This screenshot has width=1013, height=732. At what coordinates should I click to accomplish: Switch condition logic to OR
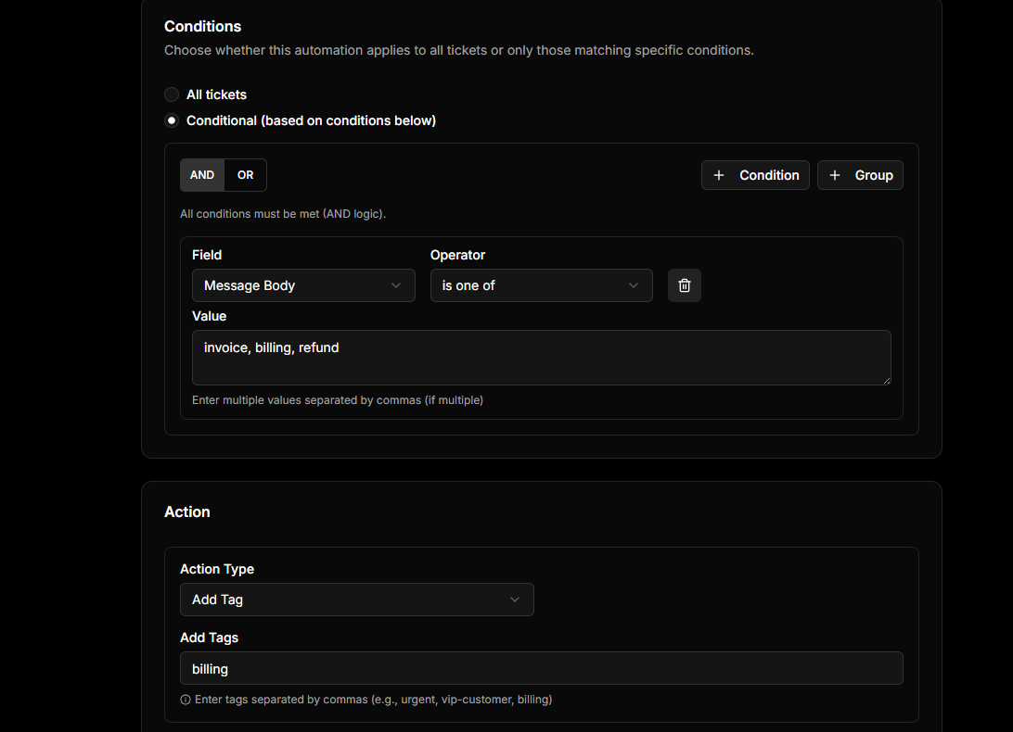click(x=245, y=175)
